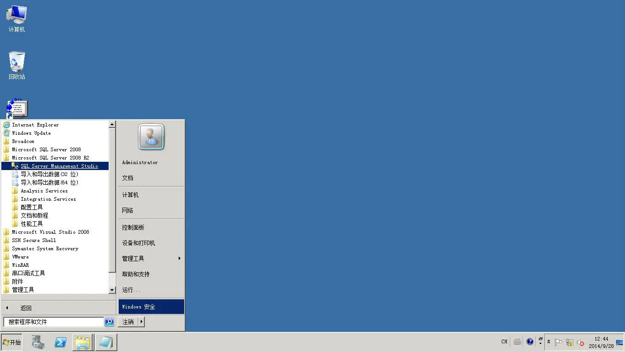This screenshot has width=625, height=352.
Task: Go back using 返回 in Start menu
Action: pyautogui.click(x=59, y=308)
